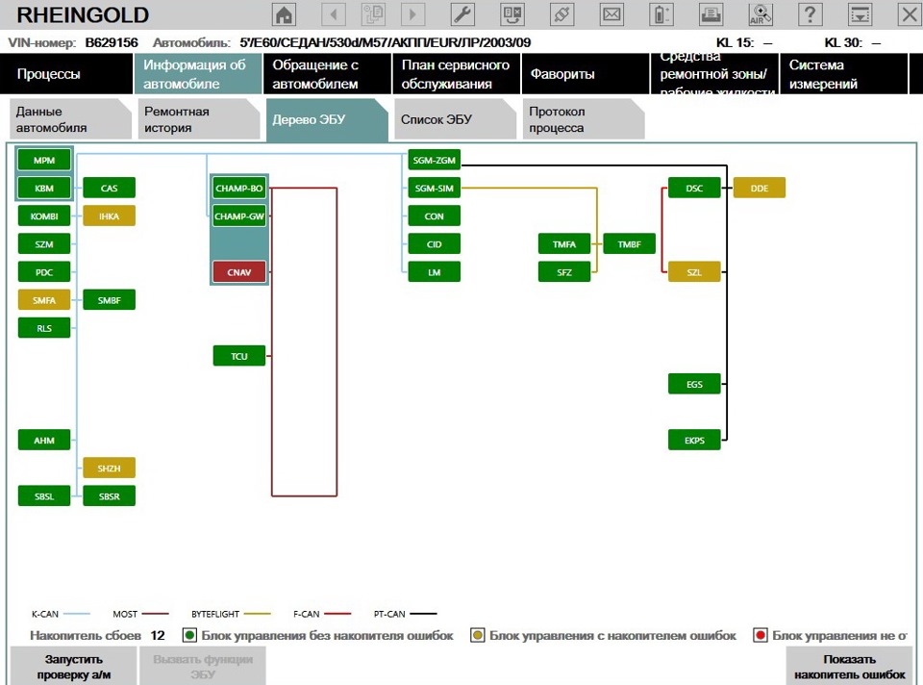Screen dimensions: 923x685
Task: Select the yellow SZL control unit
Action: pos(694,272)
